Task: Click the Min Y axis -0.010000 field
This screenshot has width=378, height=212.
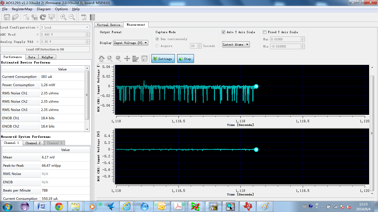Action: [285, 46]
